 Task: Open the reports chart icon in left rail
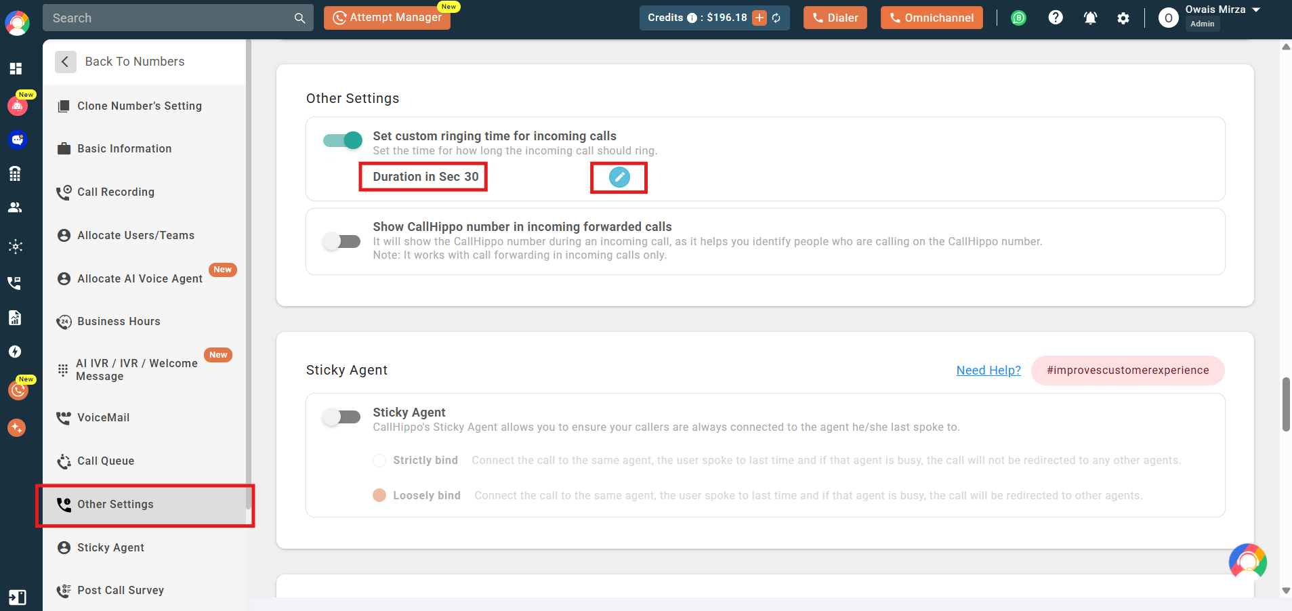(15, 318)
